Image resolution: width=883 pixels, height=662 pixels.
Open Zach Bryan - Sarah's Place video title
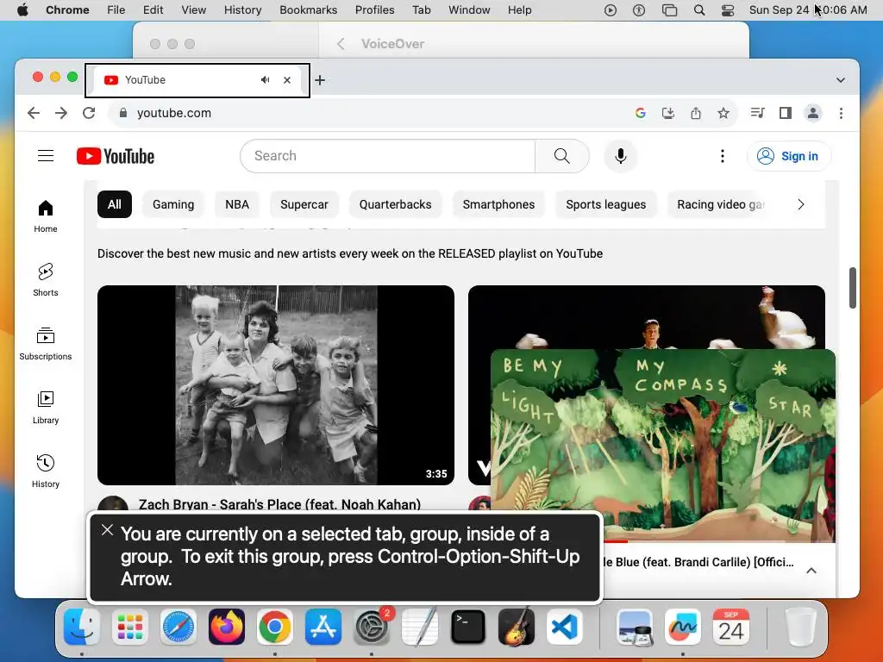click(280, 503)
